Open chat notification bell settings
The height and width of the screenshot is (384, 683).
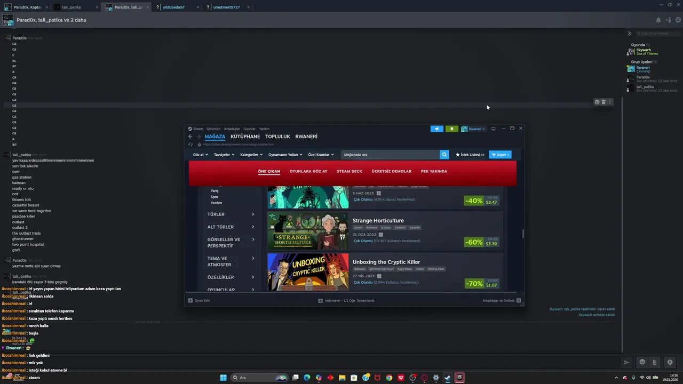pos(658,20)
